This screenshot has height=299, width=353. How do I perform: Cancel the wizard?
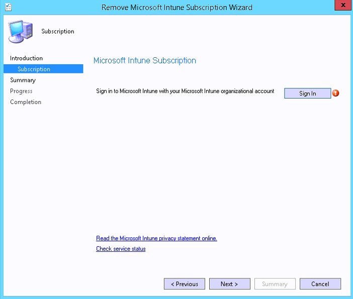click(320, 284)
